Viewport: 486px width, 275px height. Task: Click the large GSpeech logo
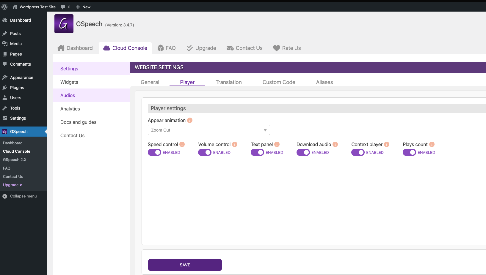click(x=64, y=24)
